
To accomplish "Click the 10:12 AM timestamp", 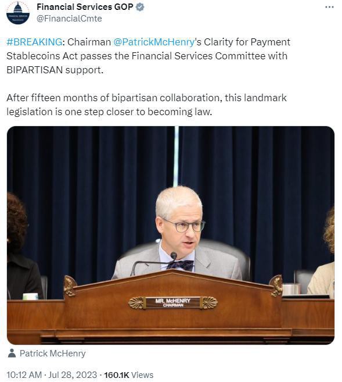I will 24,374.
